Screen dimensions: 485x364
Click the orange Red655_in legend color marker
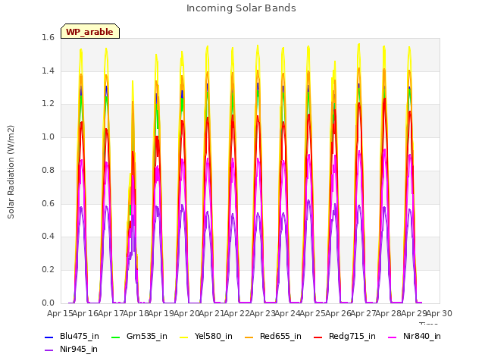249,337
